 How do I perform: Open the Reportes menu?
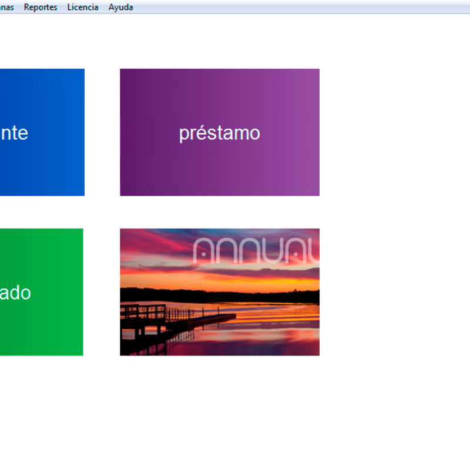click(x=41, y=7)
